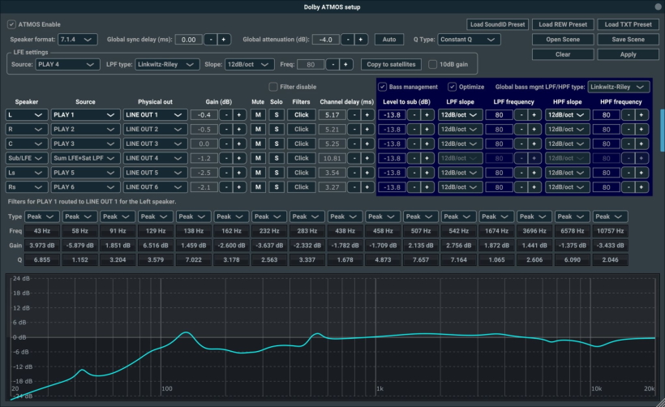Copy LFE settings to satellites

point(391,64)
